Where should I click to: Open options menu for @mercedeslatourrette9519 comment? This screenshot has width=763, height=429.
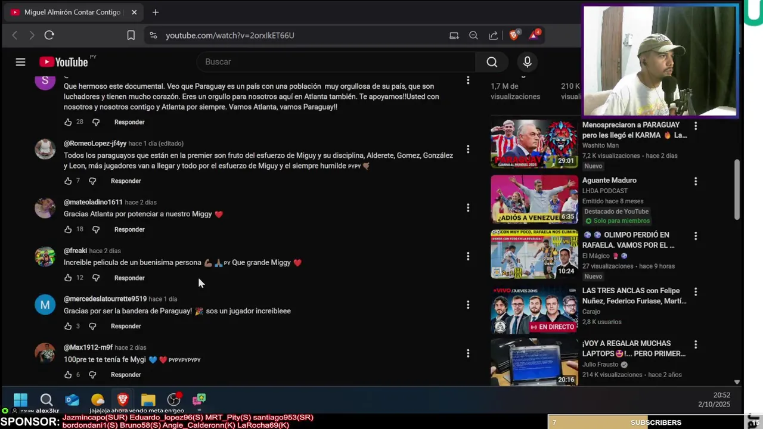point(468,304)
